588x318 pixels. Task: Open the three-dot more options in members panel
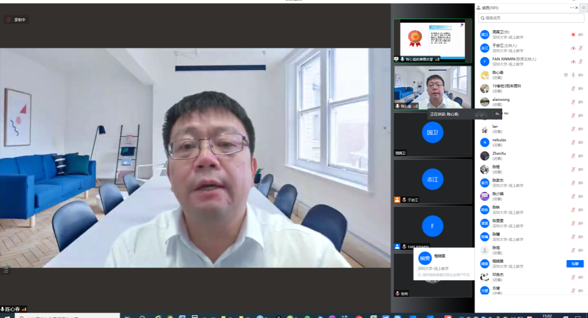click(571, 8)
